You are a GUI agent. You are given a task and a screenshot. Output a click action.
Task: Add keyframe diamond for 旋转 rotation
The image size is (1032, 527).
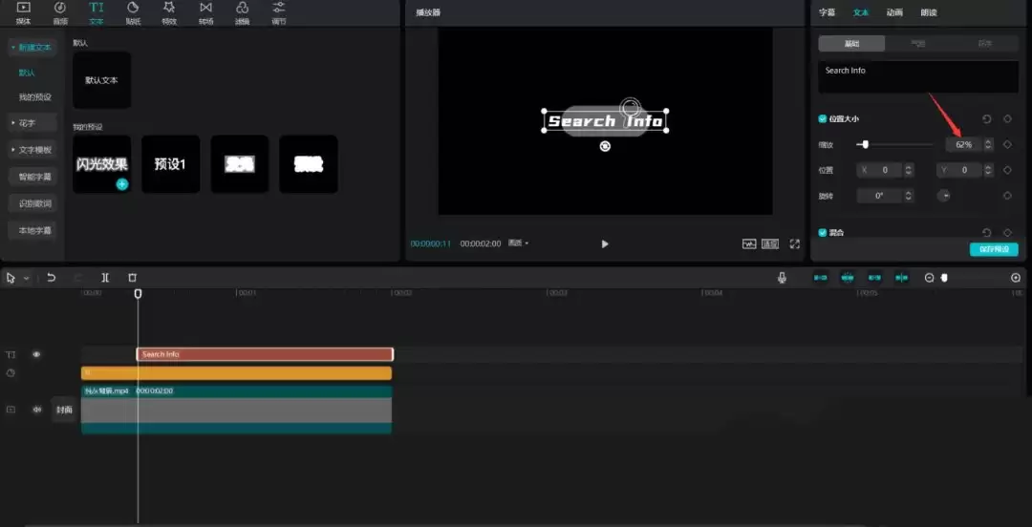click(1007, 196)
